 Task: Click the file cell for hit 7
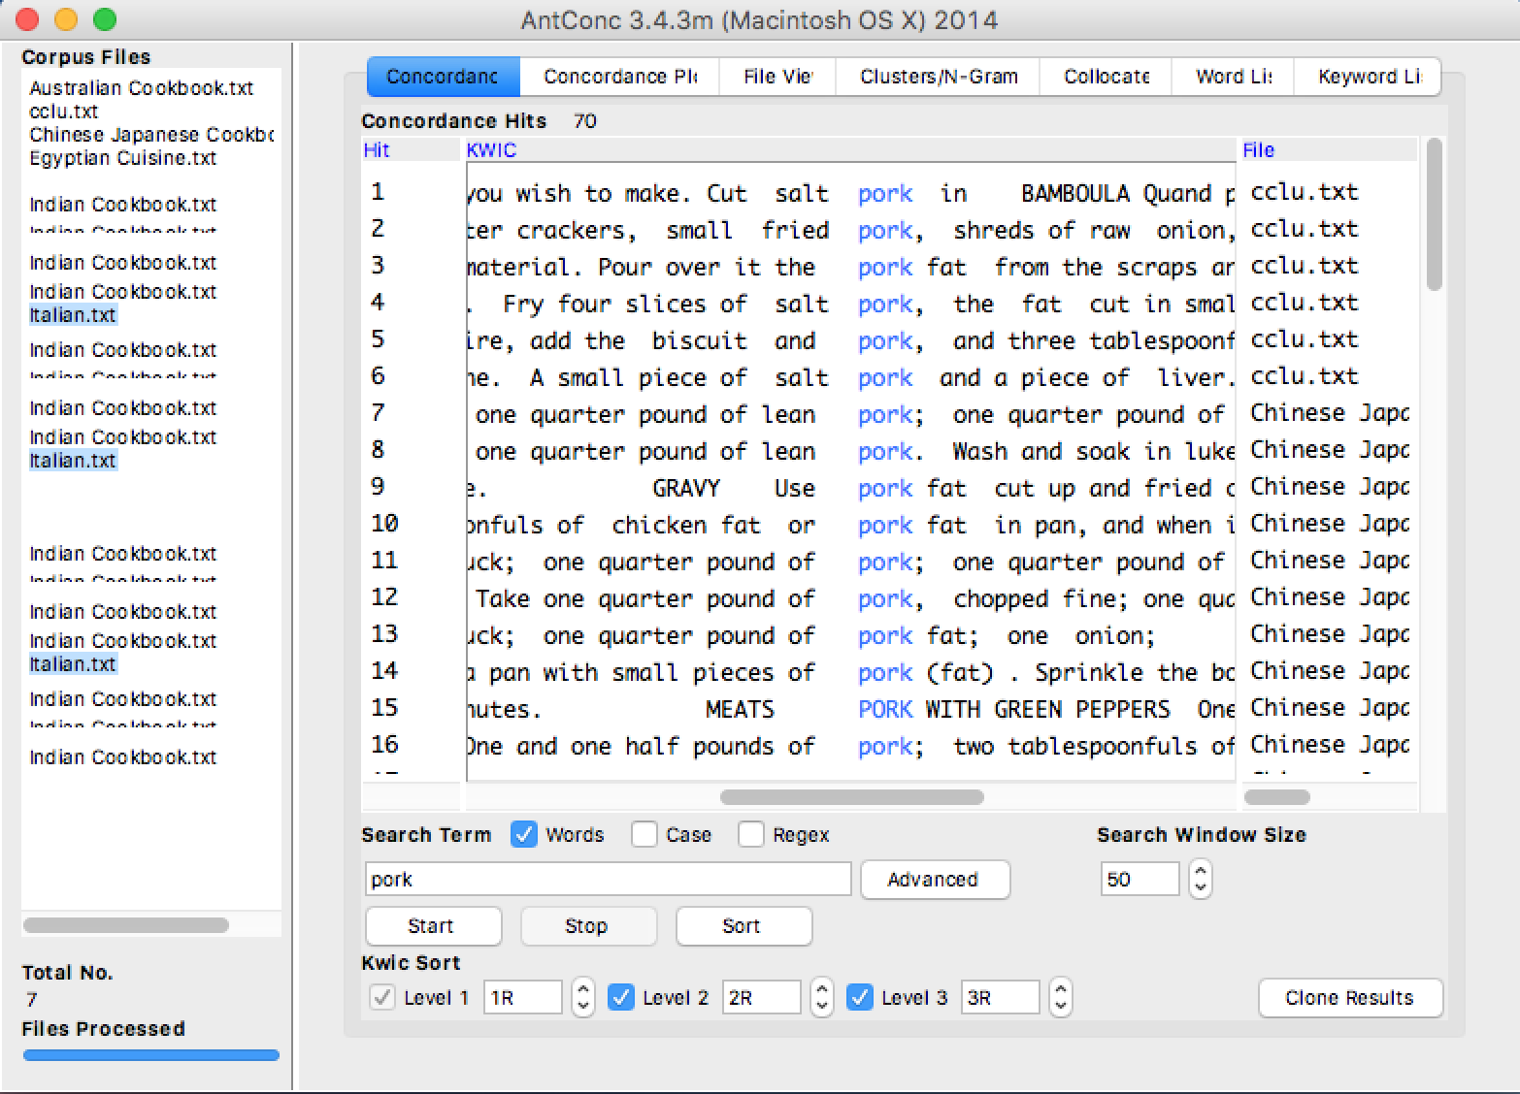point(1329,413)
